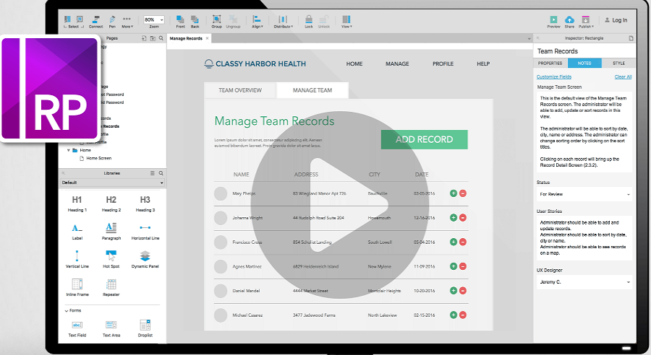This screenshot has width=651, height=355.
Task: Close the Manage Records tab
Action: [207, 38]
